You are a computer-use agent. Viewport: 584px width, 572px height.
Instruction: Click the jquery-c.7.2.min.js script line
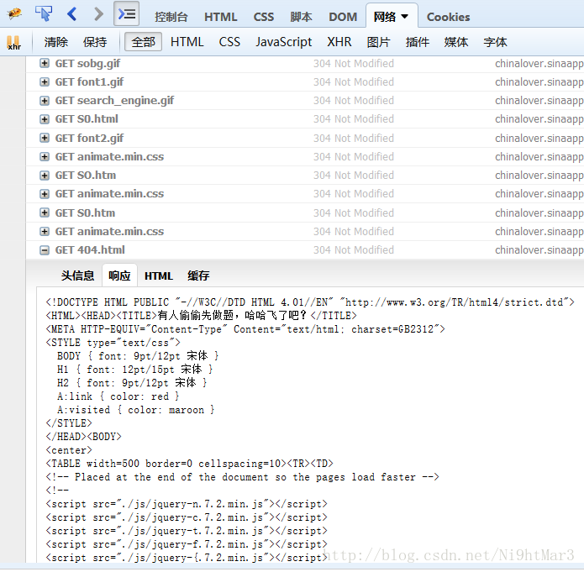pos(187,517)
